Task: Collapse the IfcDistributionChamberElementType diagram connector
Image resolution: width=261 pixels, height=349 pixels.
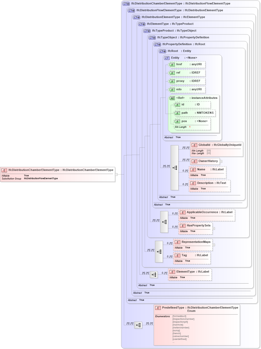Action: coord(116,174)
